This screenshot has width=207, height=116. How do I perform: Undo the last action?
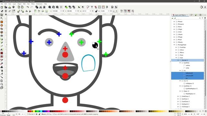(28, 7)
